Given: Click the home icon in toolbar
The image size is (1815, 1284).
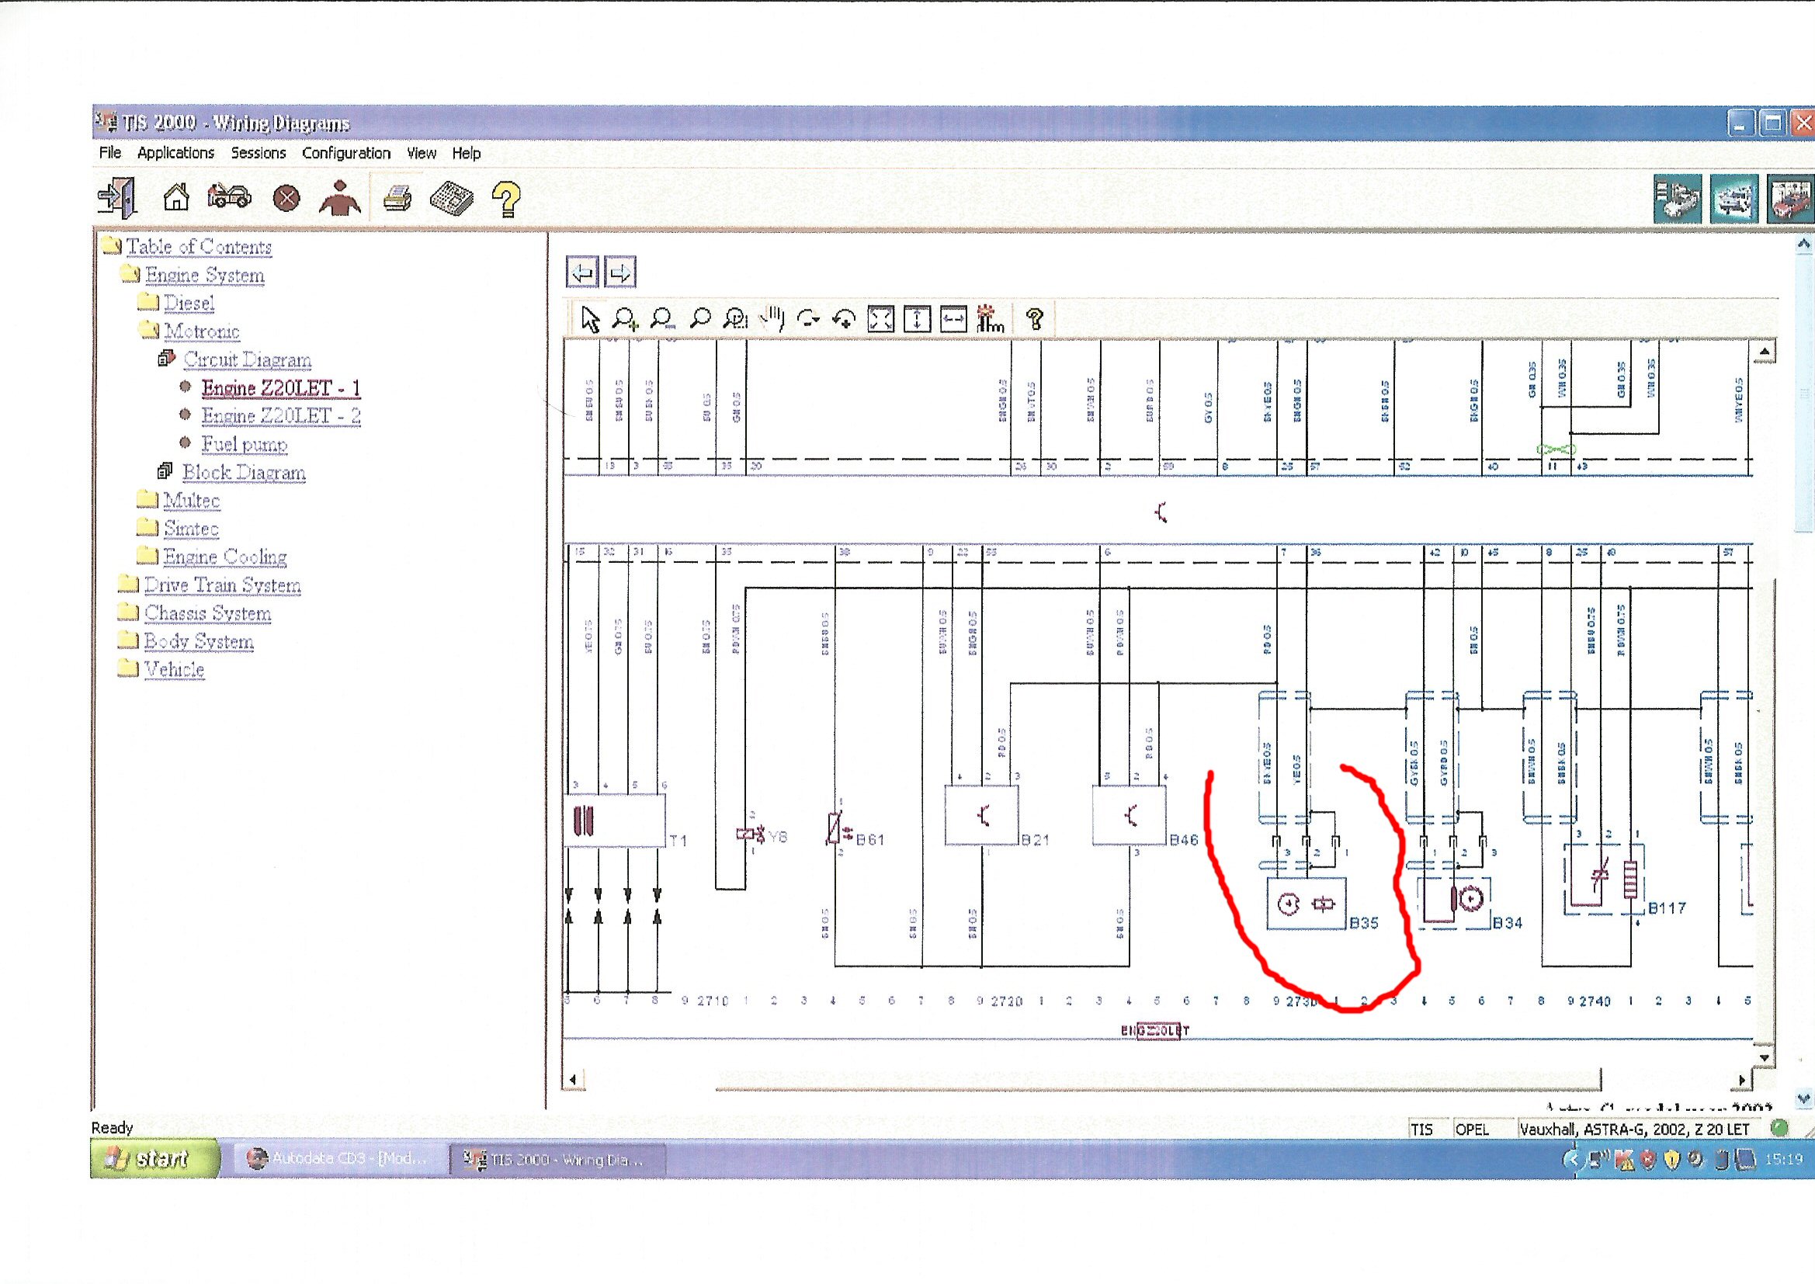Looking at the screenshot, I should 175,197.
